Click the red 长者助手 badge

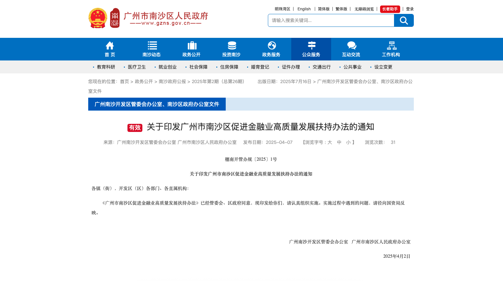(390, 9)
